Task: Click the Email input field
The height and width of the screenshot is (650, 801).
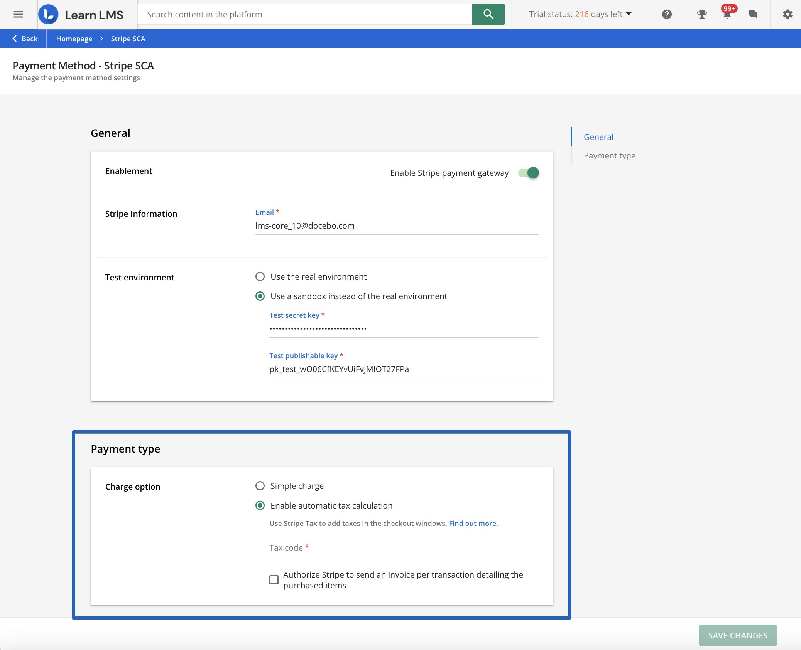Action: (x=397, y=226)
